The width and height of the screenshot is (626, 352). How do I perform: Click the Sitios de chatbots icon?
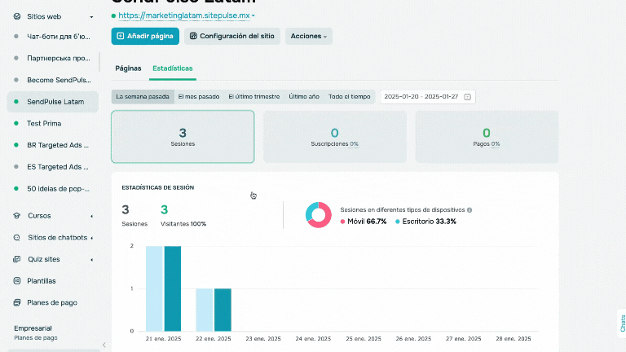17,238
